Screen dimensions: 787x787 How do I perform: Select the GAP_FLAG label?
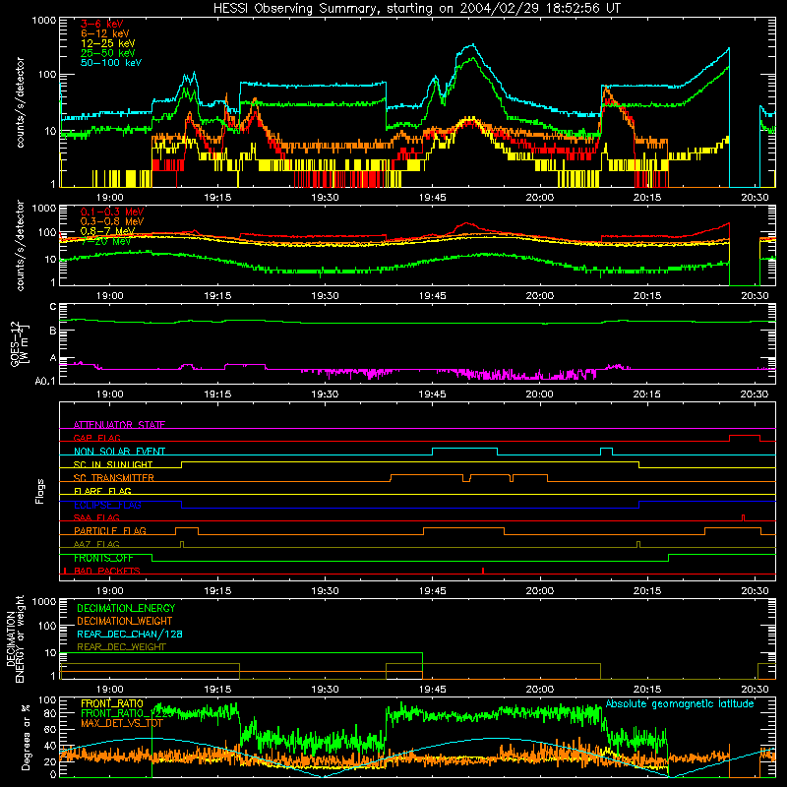[97, 438]
